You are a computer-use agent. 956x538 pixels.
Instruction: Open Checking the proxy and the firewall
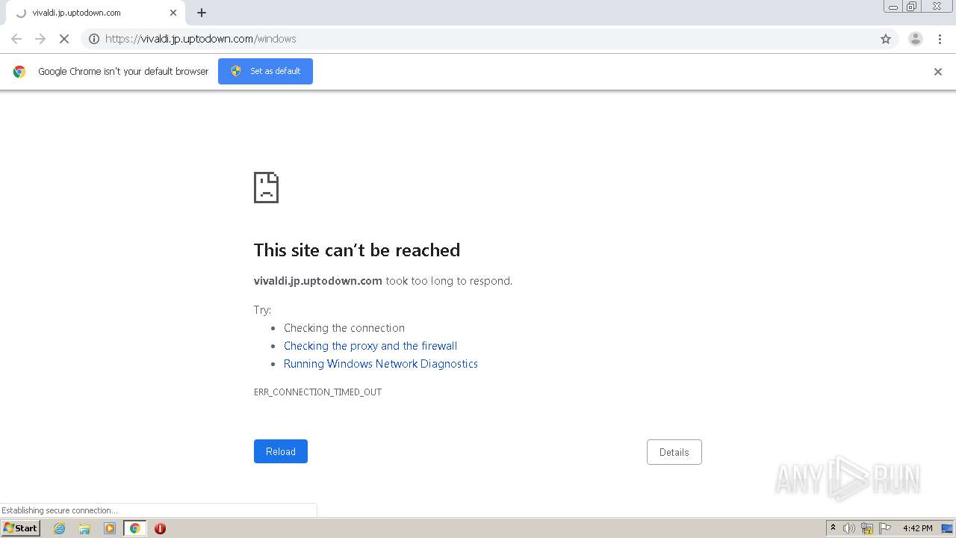coord(370,346)
